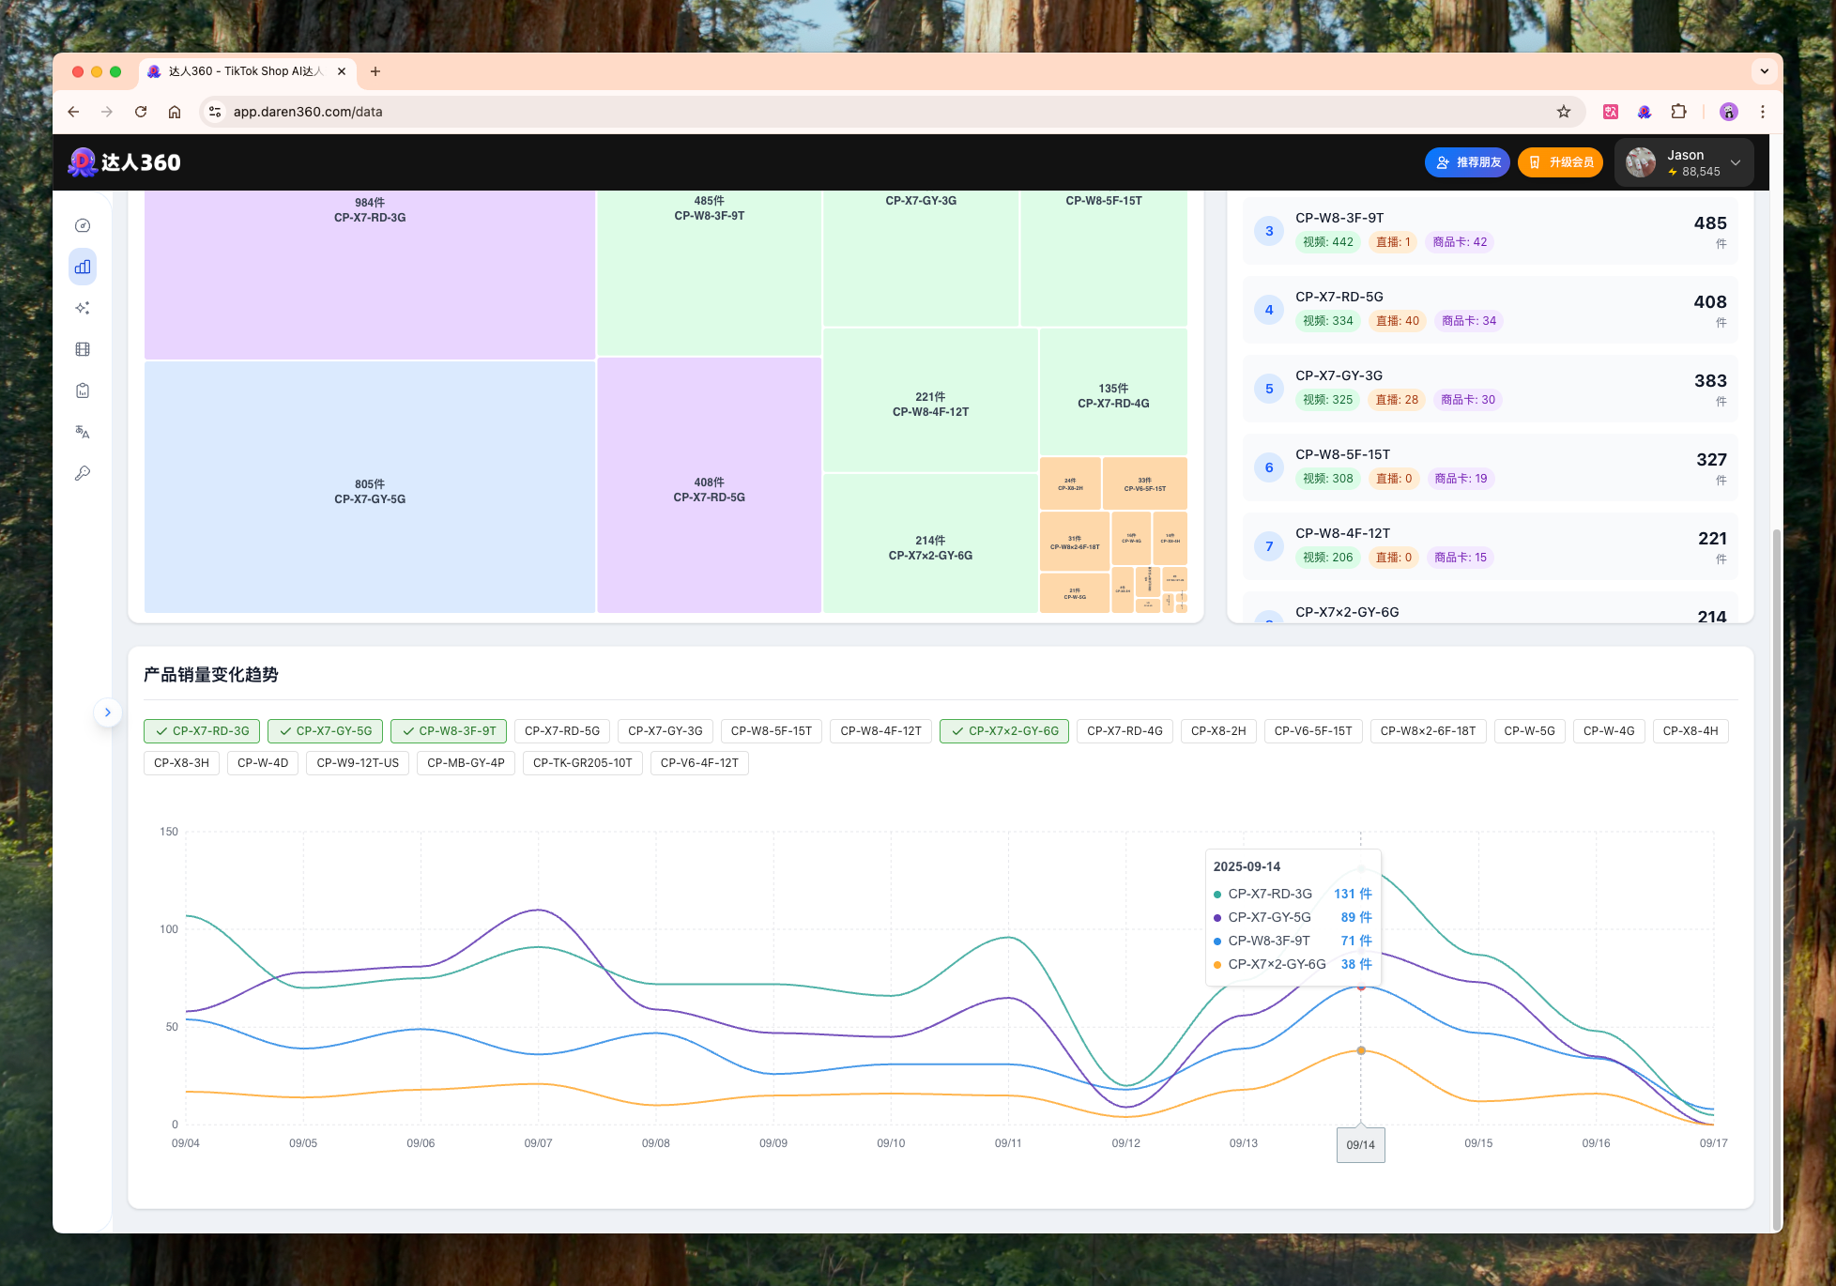
Task: Bookmark page with the star icon
Action: (x=1563, y=112)
